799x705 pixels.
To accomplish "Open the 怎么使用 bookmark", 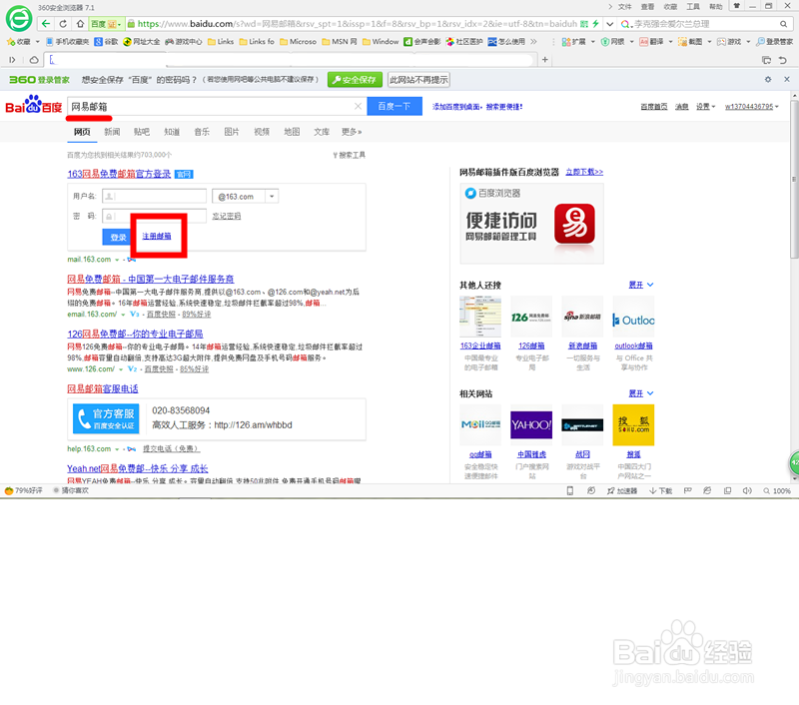I will [506, 42].
